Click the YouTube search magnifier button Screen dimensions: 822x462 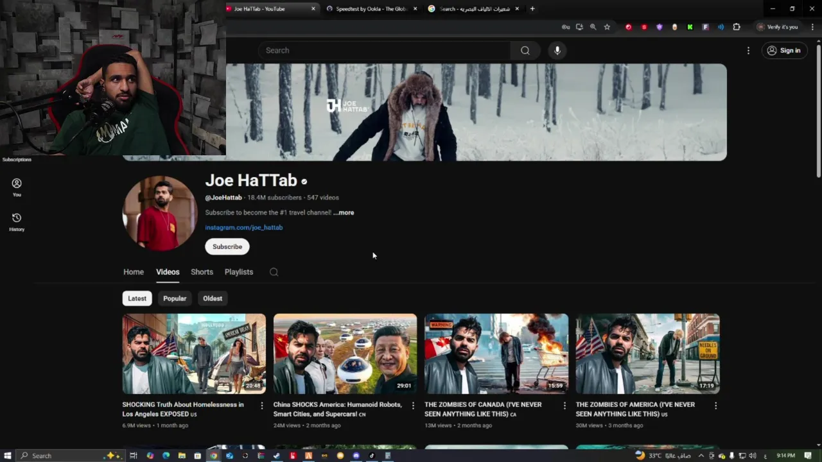pyautogui.click(x=525, y=51)
